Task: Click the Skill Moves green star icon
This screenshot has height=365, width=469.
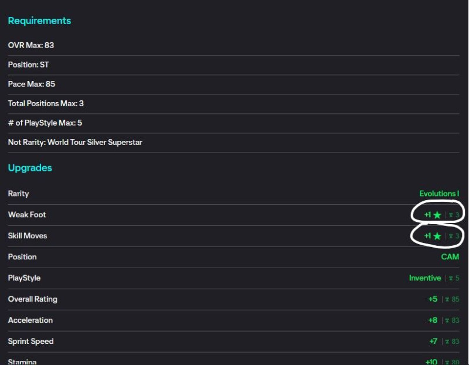Action: 437,236
